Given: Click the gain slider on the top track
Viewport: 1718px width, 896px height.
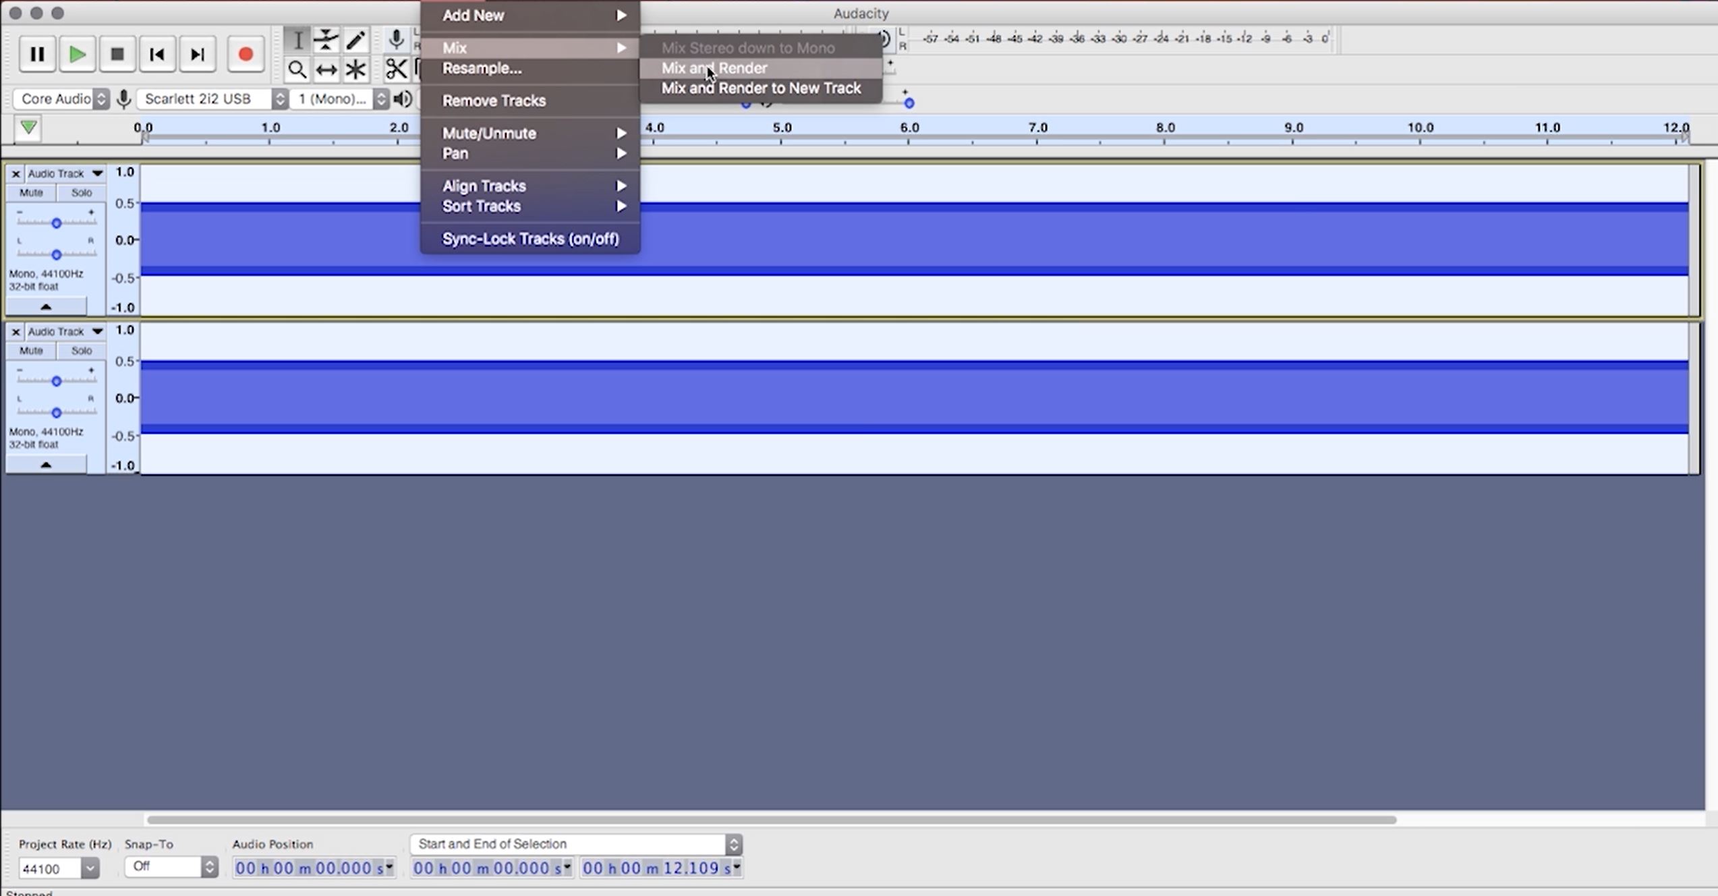Looking at the screenshot, I should pyautogui.click(x=57, y=223).
